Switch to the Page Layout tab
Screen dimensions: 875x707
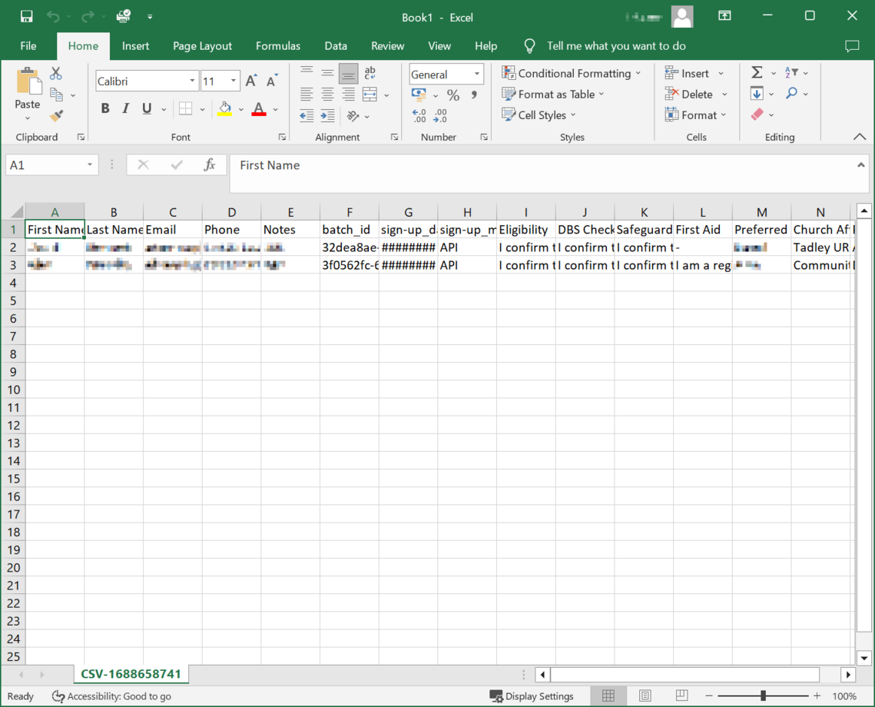(x=202, y=46)
